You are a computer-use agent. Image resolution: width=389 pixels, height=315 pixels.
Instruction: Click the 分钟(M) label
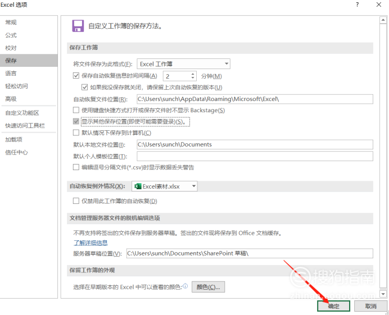tap(211, 76)
